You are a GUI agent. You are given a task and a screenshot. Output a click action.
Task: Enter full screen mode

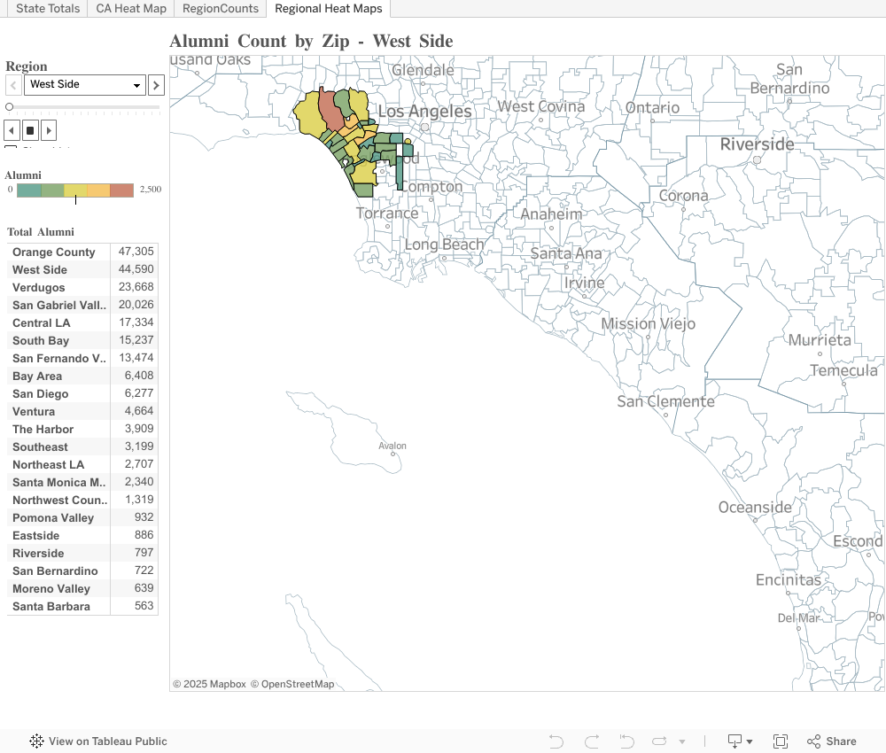(781, 741)
